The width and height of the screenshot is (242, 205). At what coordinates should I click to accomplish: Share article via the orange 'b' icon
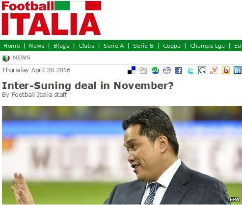[226, 70]
